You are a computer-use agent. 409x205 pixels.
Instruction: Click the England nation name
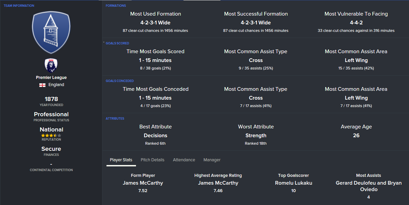click(x=56, y=85)
